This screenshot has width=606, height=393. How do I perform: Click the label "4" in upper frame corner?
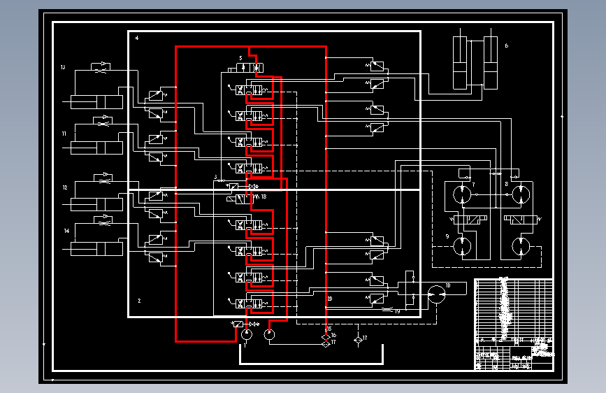137,38
